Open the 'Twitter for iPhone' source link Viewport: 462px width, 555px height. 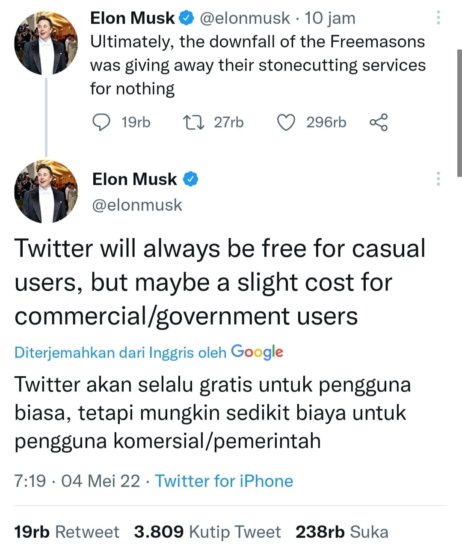(x=224, y=481)
